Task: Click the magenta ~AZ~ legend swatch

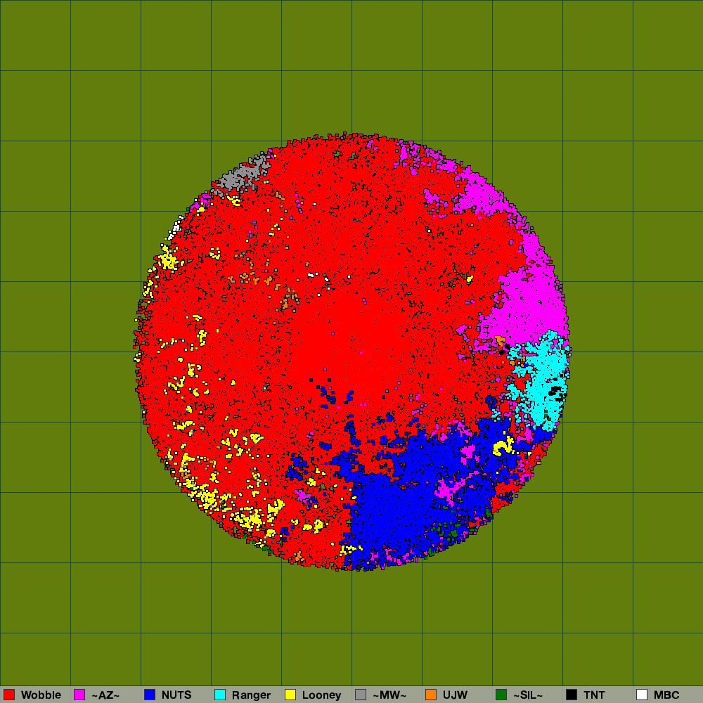Action: click(x=79, y=695)
